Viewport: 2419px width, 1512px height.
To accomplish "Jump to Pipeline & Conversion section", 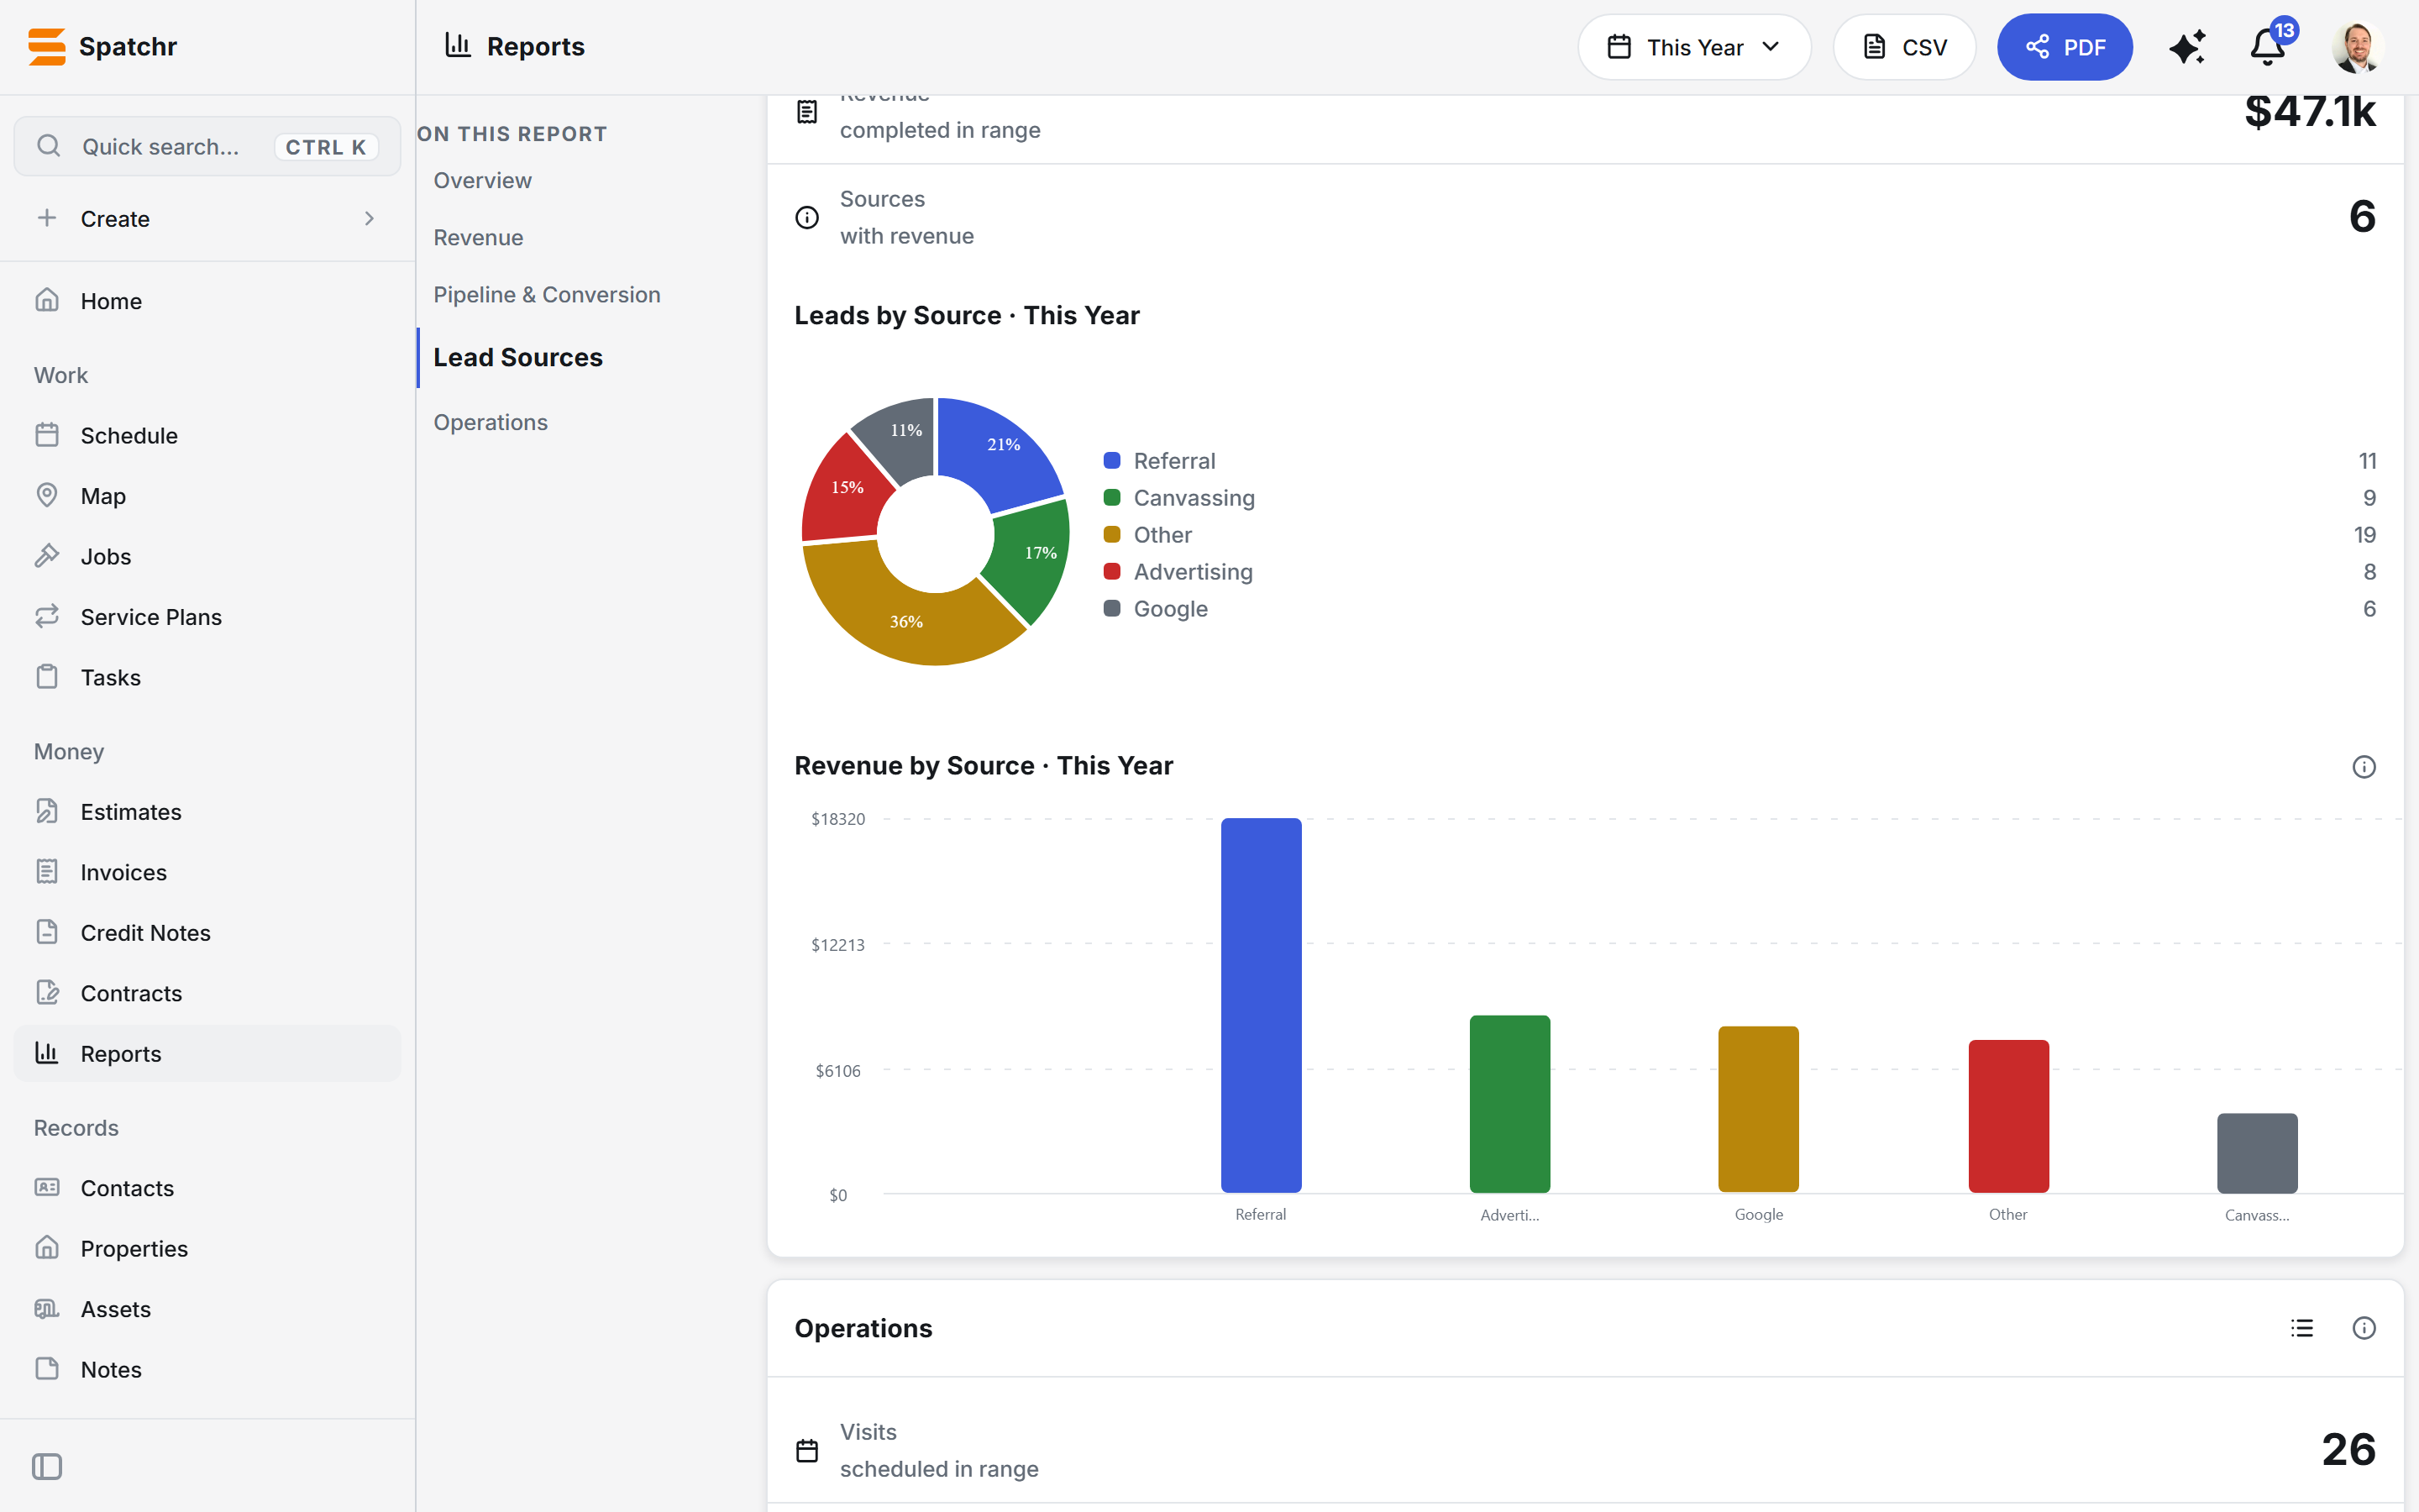I will [x=547, y=295].
